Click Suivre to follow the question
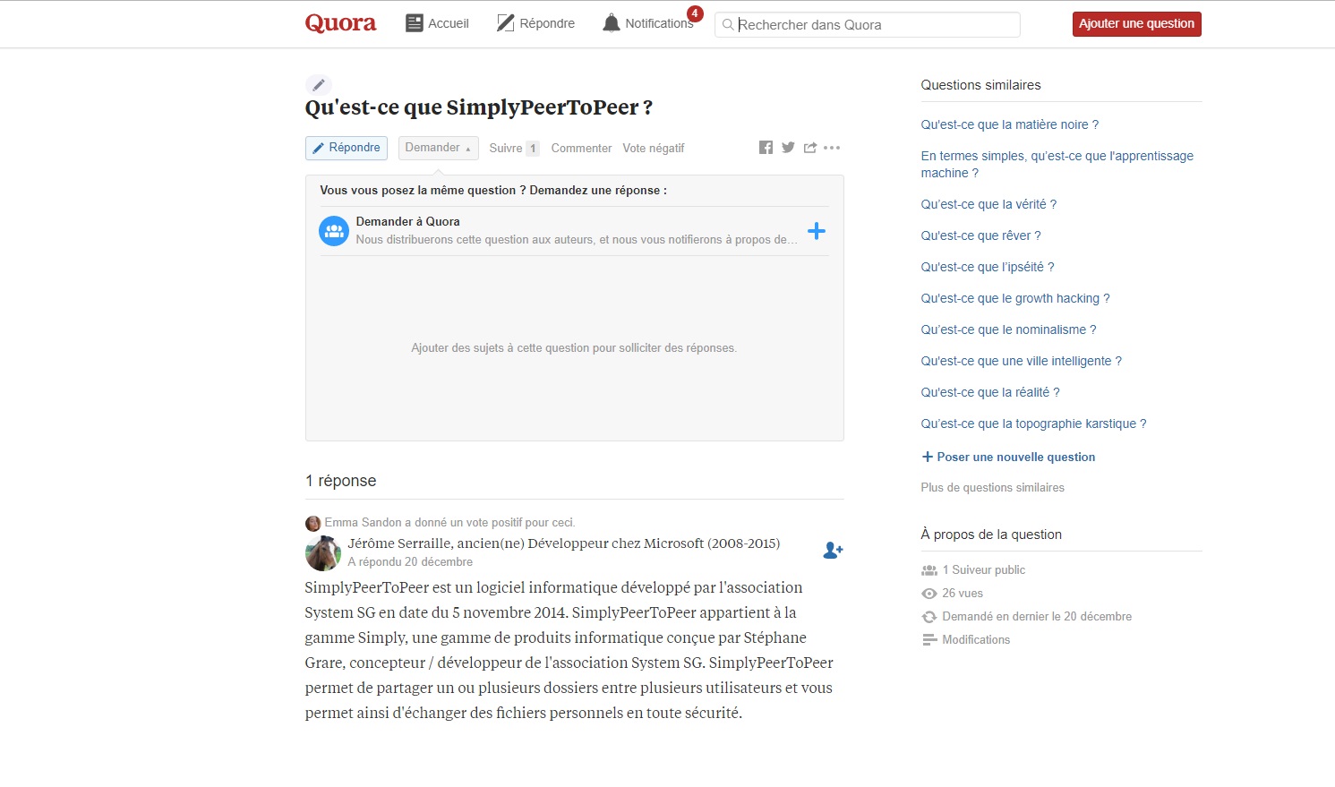This screenshot has width=1335, height=787. pos(514,149)
